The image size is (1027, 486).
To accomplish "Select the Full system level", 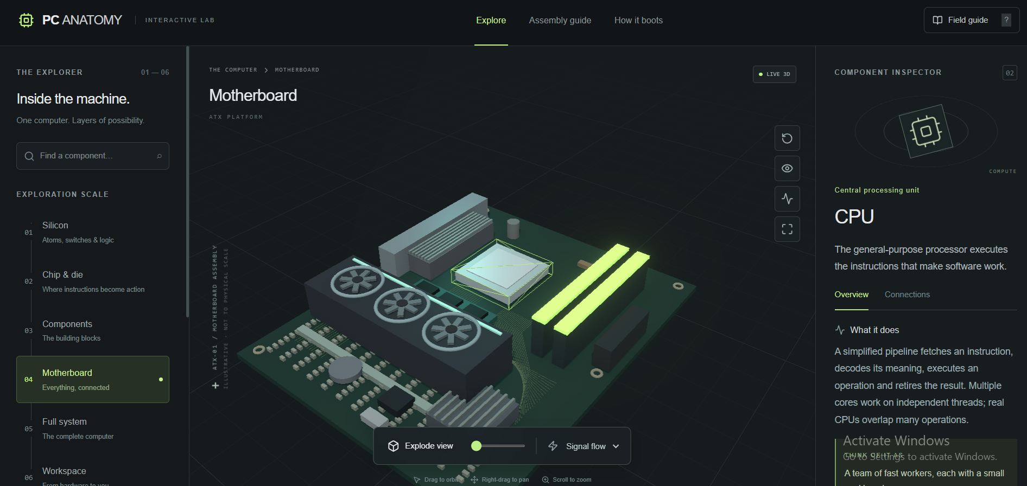I will tap(93, 429).
